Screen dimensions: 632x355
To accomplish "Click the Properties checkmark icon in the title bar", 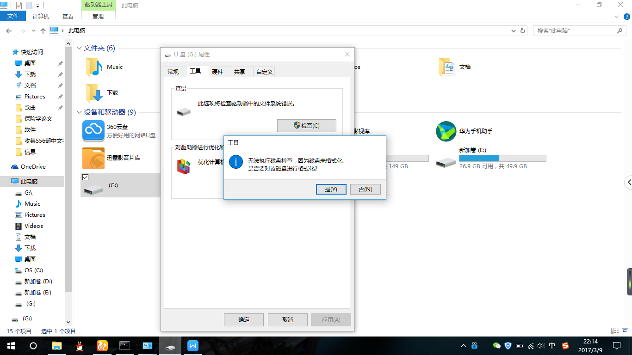I will [19, 6].
